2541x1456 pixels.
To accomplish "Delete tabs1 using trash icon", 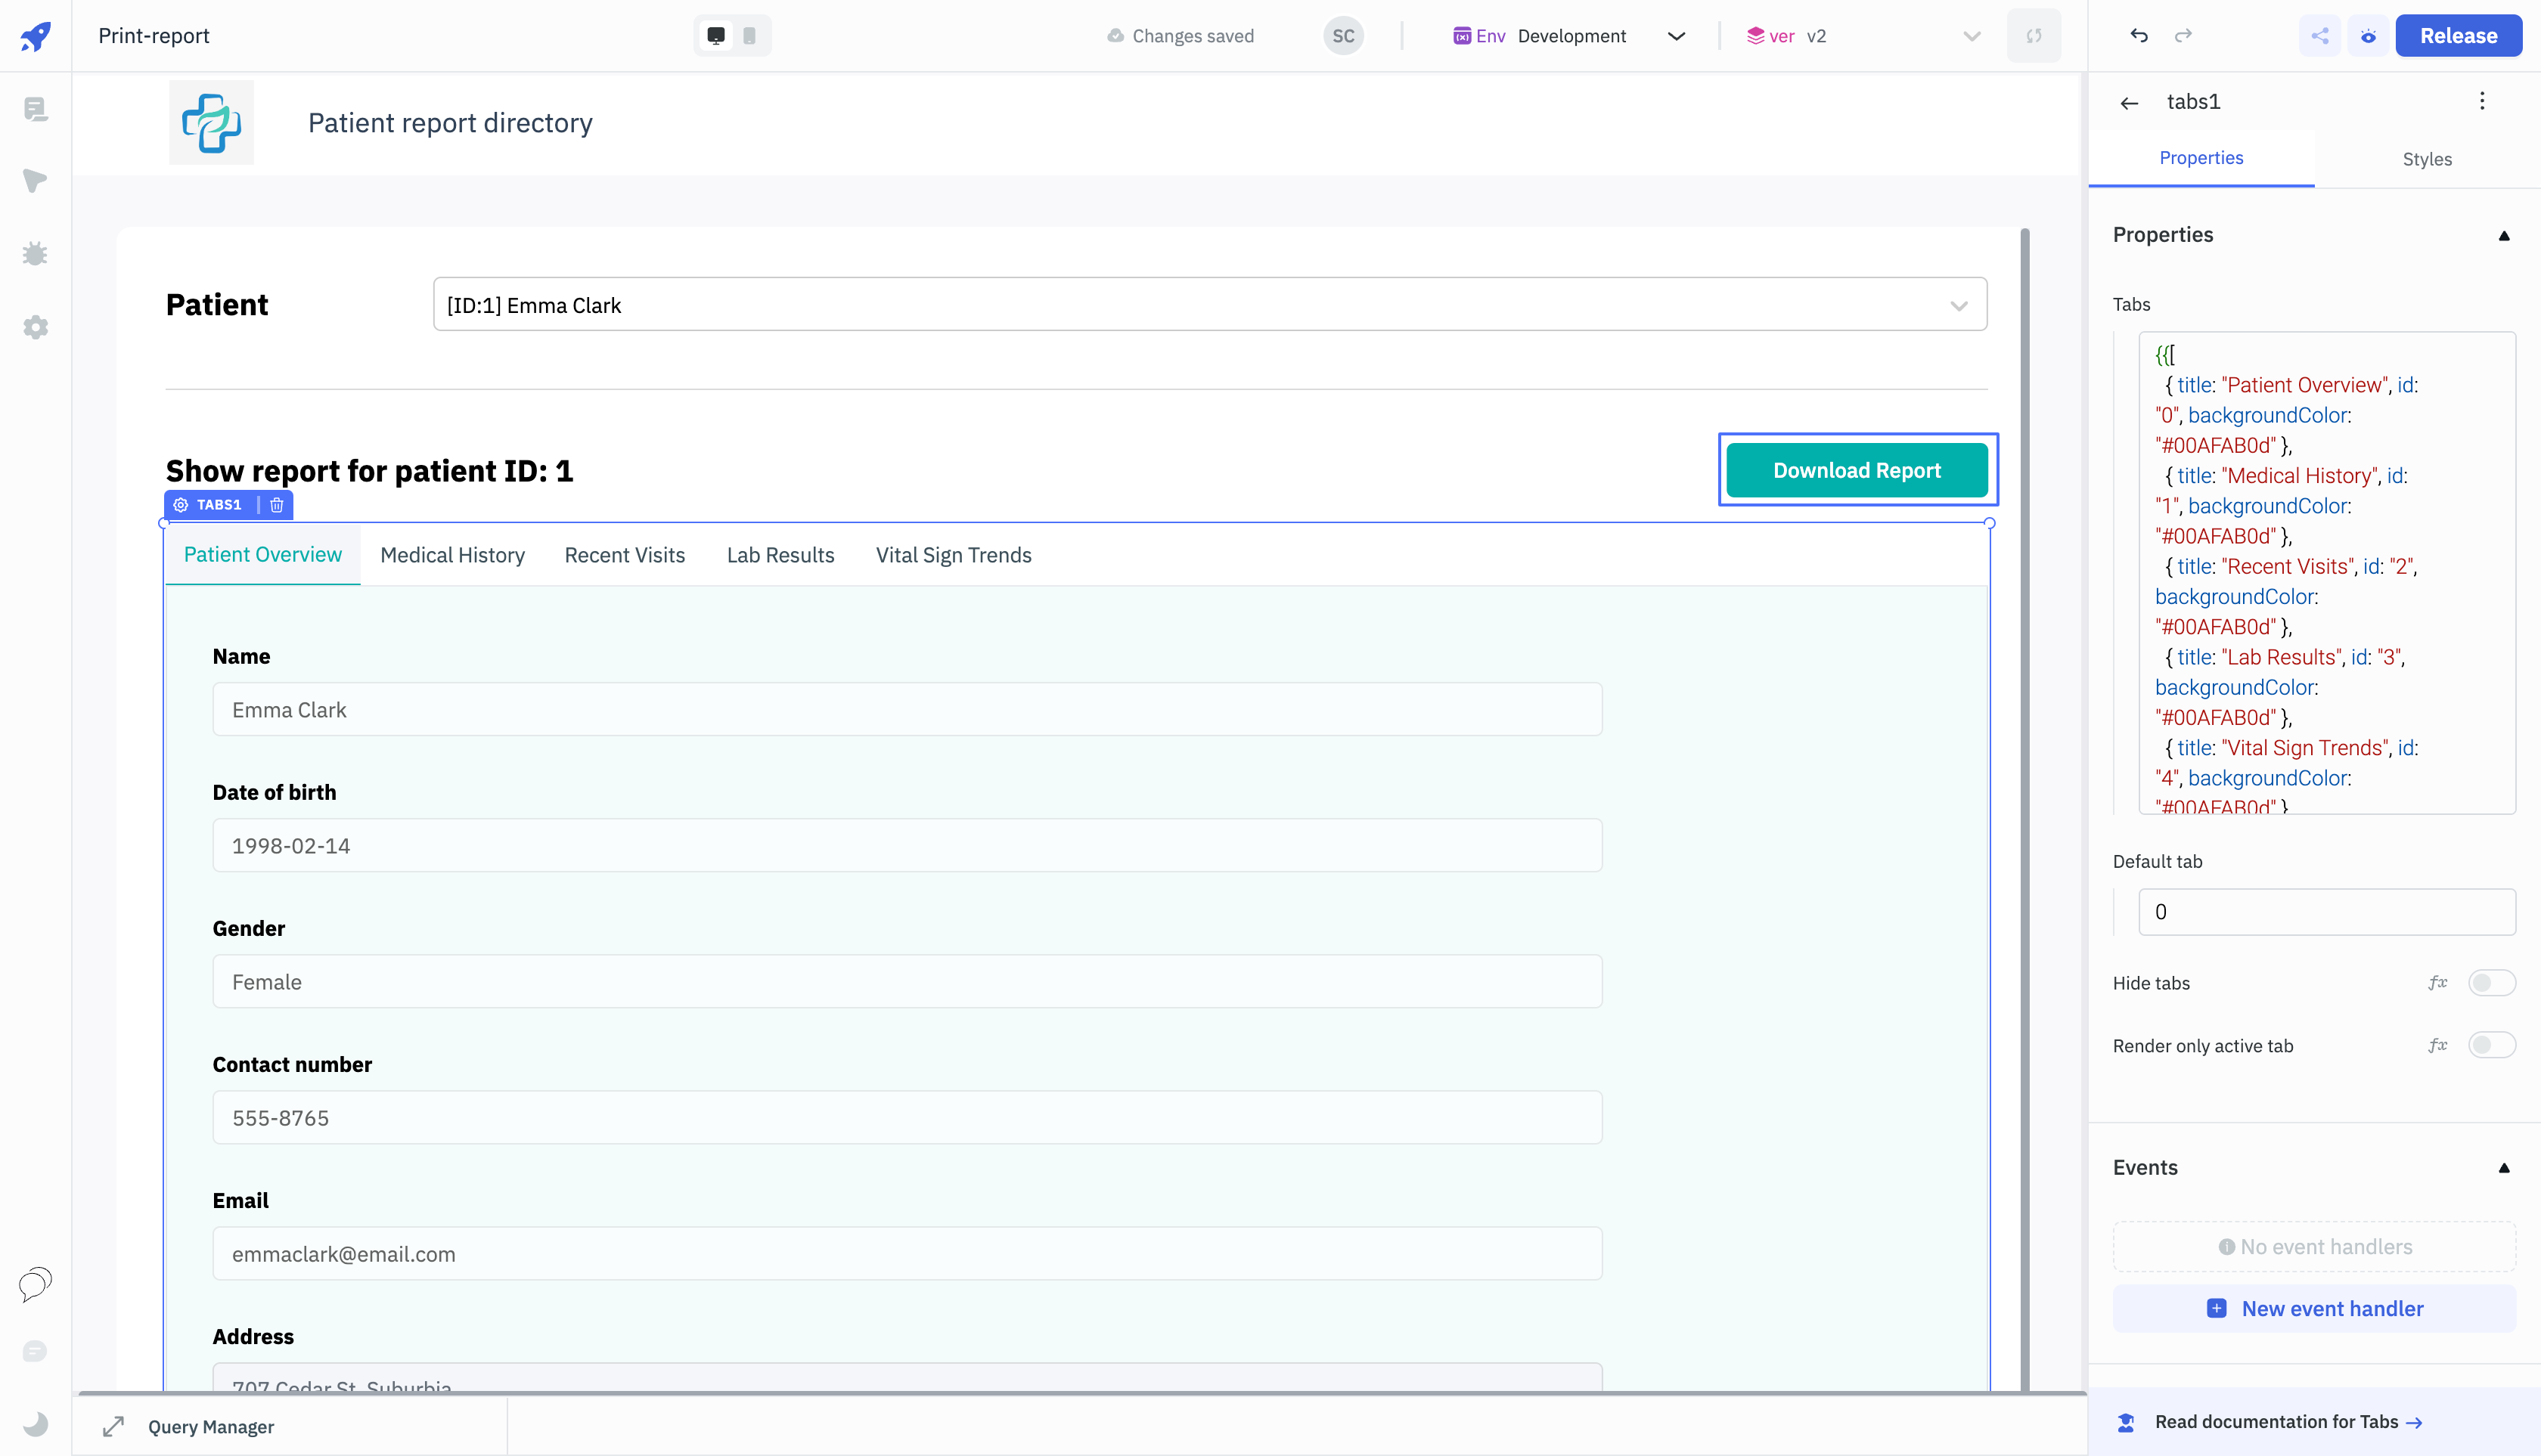I will pyautogui.click(x=277, y=505).
